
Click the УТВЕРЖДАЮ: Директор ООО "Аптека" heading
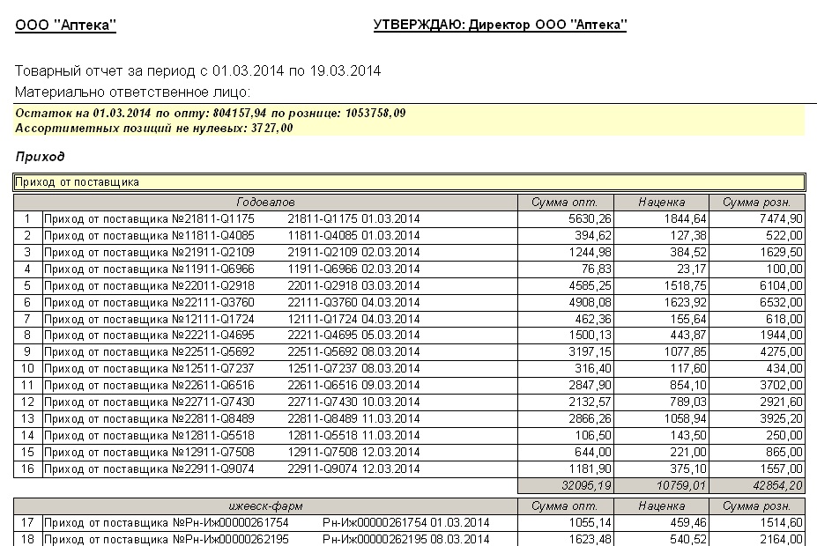500,26
